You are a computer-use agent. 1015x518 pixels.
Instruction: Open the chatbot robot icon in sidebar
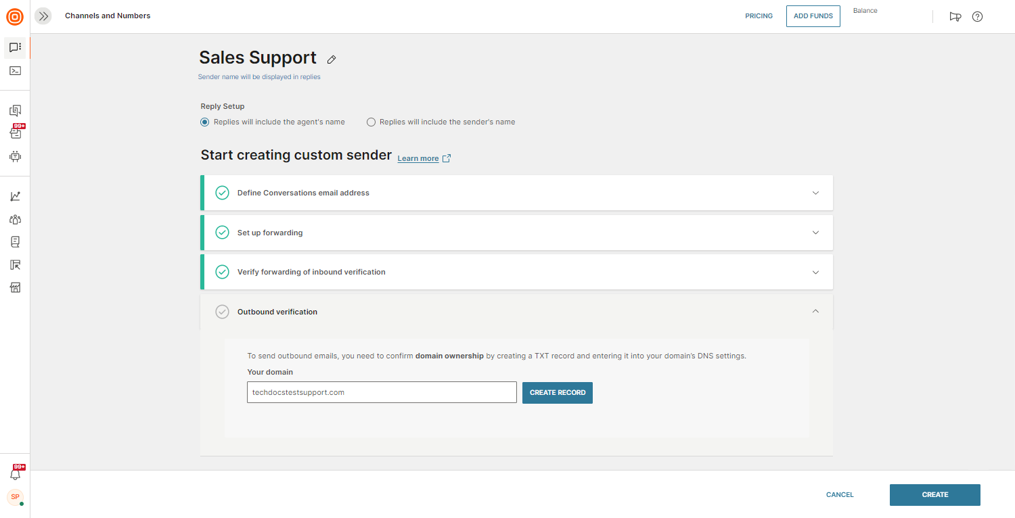15,156
